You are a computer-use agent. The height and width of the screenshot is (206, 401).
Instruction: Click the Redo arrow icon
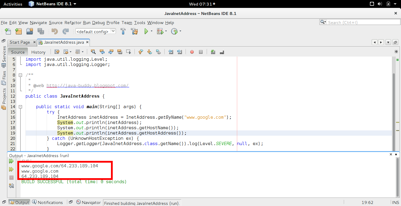pos(66,31)
